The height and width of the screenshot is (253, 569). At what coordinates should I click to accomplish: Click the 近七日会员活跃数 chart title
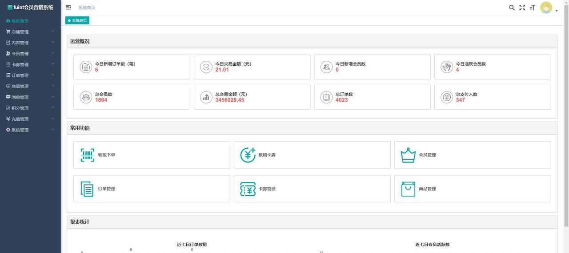[x=433, y=245]
